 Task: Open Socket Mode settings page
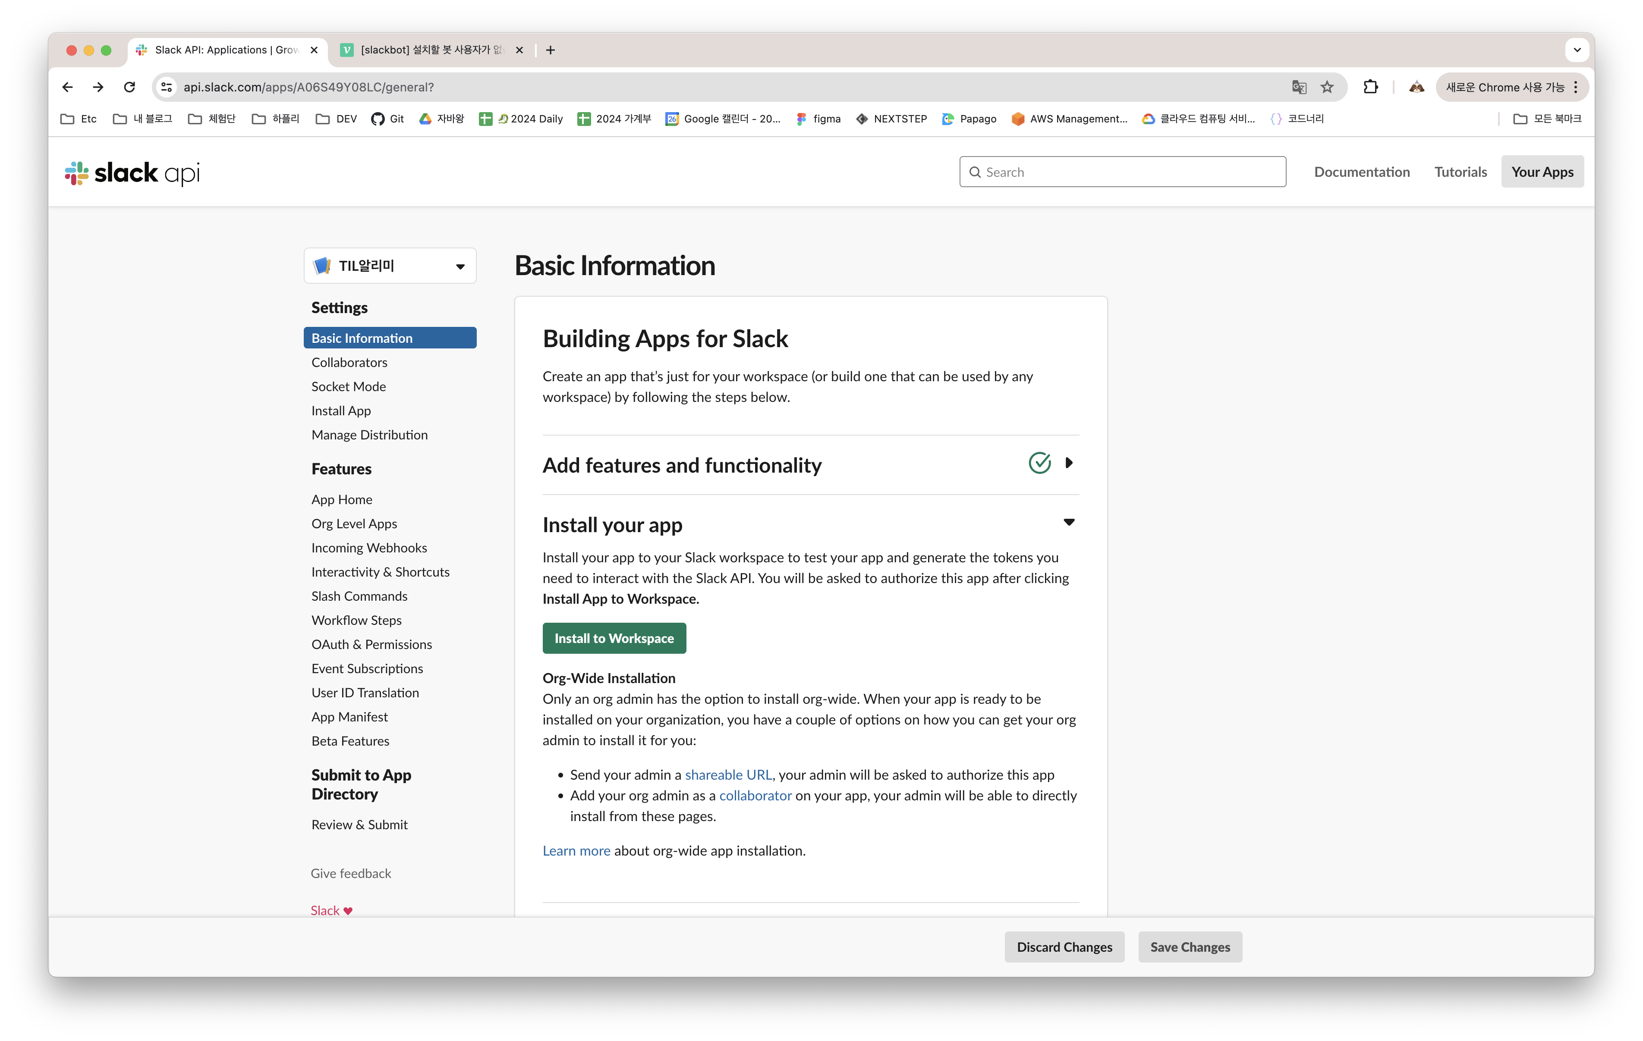point(348,386)
